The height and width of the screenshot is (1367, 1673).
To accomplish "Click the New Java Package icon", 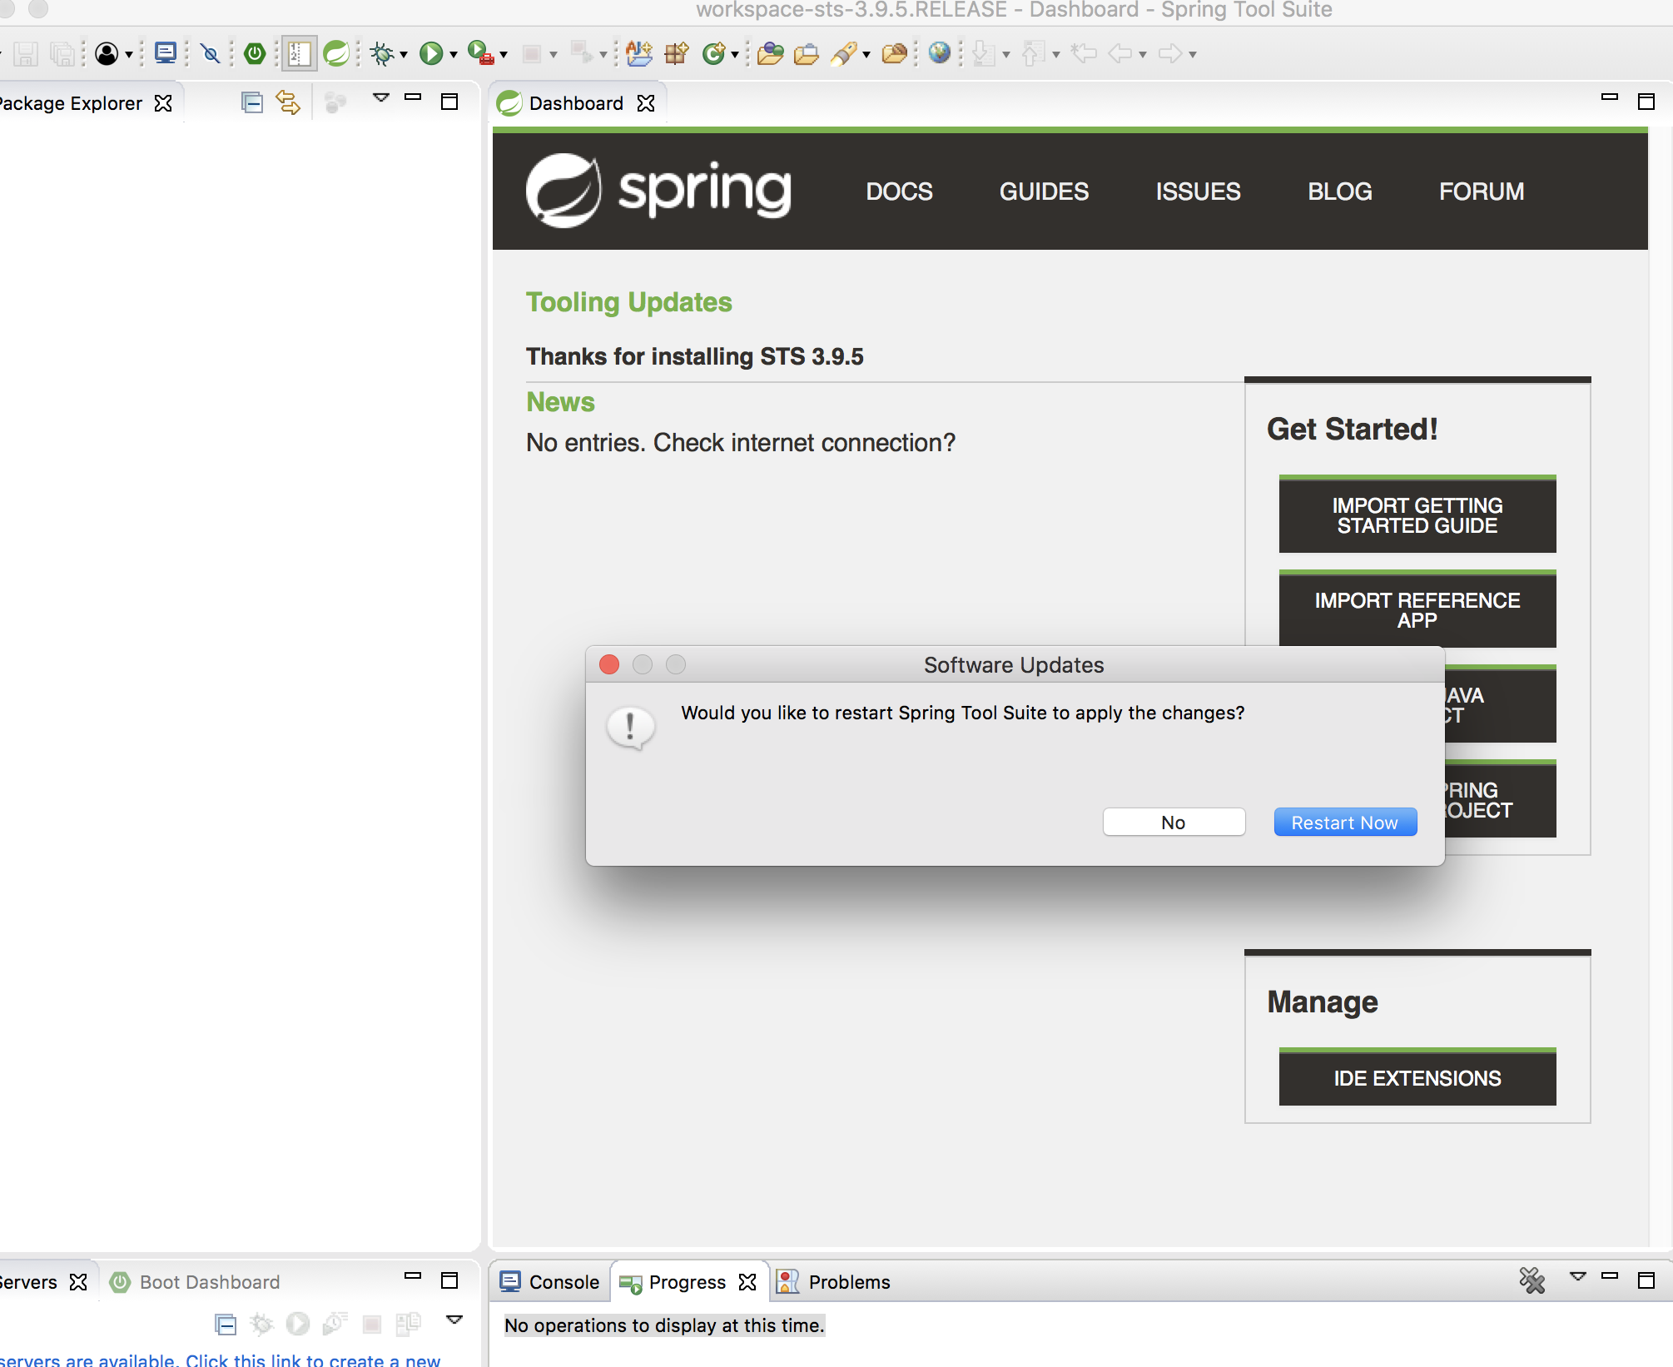I will [x=677, y=54].
